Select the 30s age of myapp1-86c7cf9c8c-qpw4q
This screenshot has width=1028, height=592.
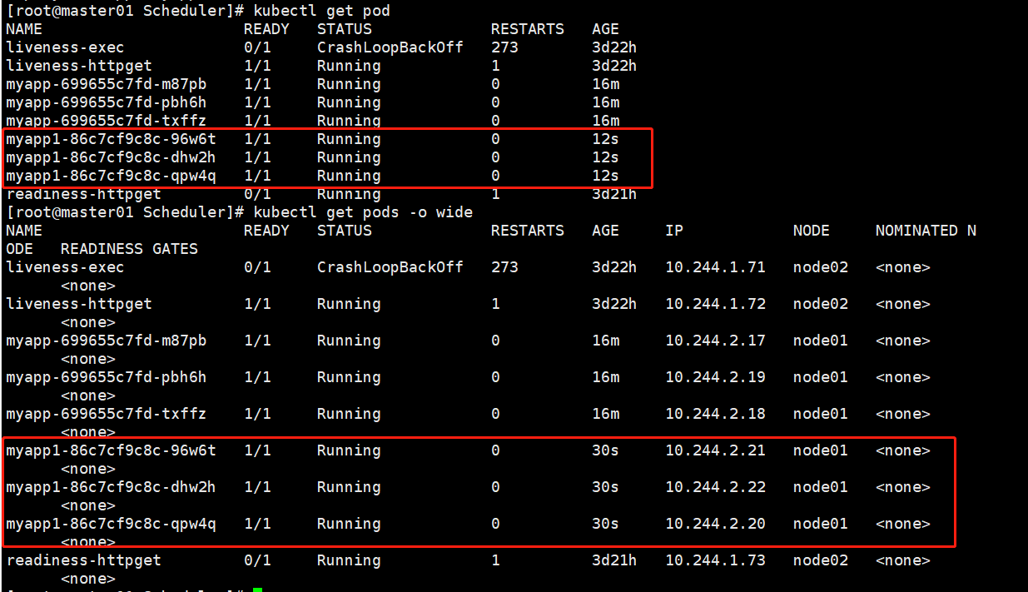tap(605, 524)
